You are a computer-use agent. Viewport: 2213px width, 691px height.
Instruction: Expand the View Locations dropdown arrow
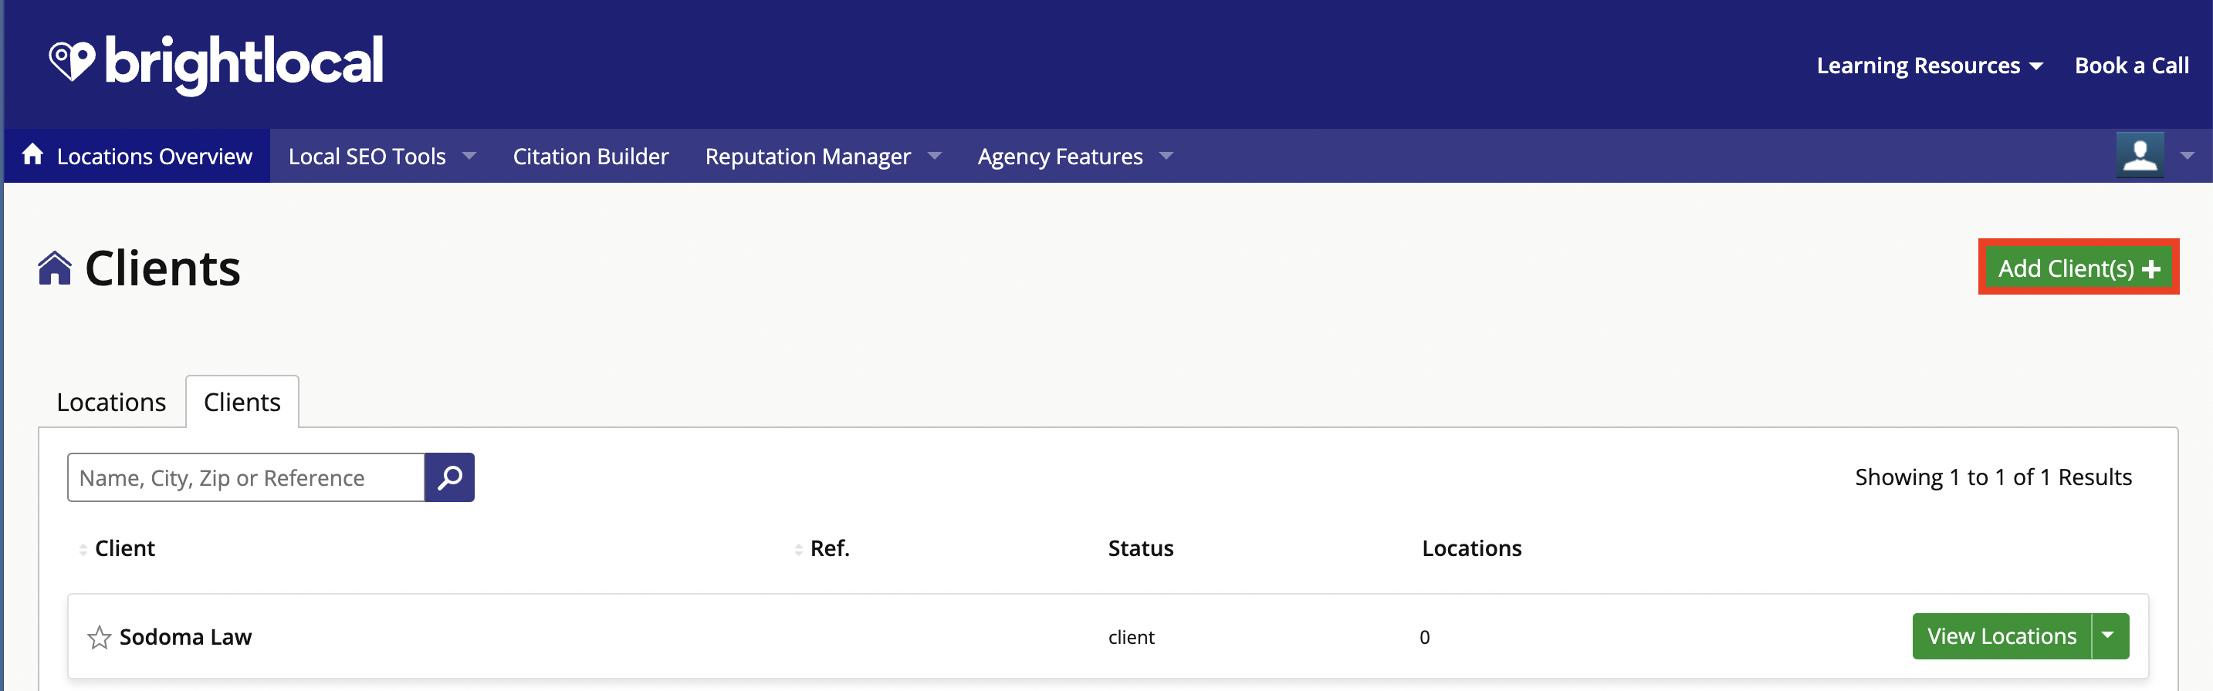point(2110,636)
